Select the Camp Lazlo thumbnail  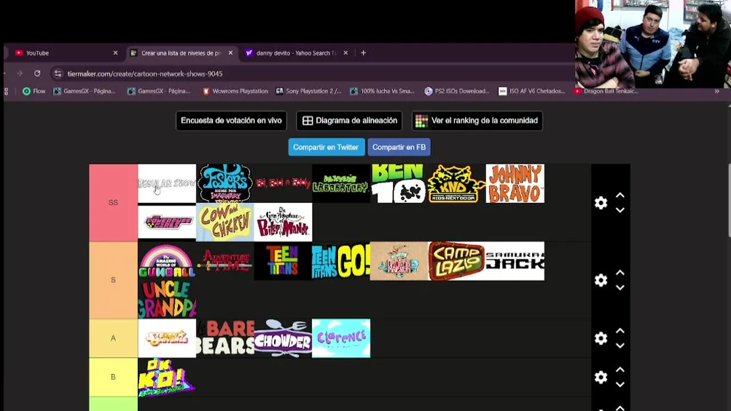click(x=457, y=261)
